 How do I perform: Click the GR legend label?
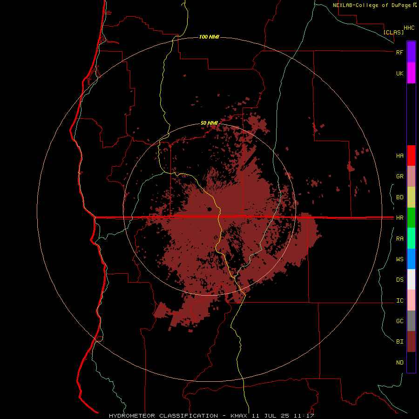(399, 176)
